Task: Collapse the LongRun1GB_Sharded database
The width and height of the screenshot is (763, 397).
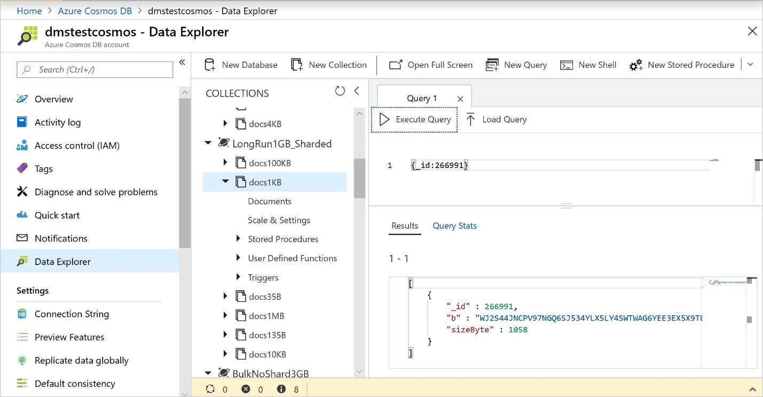Action: [x=208, y=143]
